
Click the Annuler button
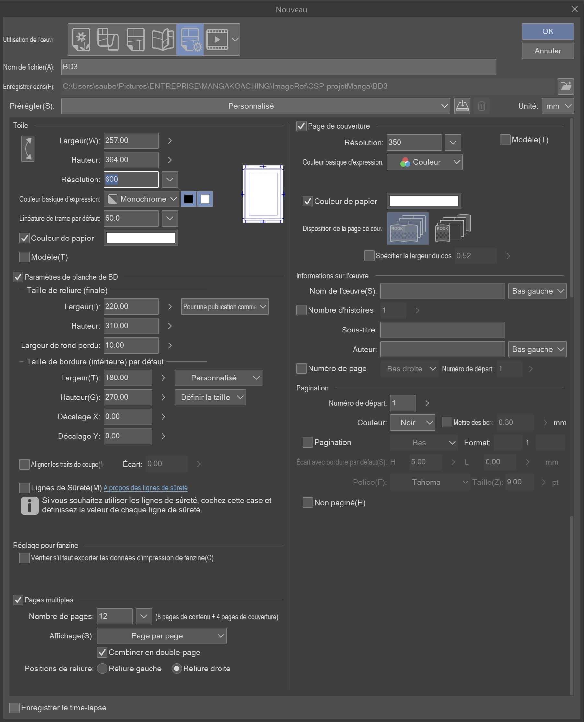pyautogui.click(x=548, y=51)
